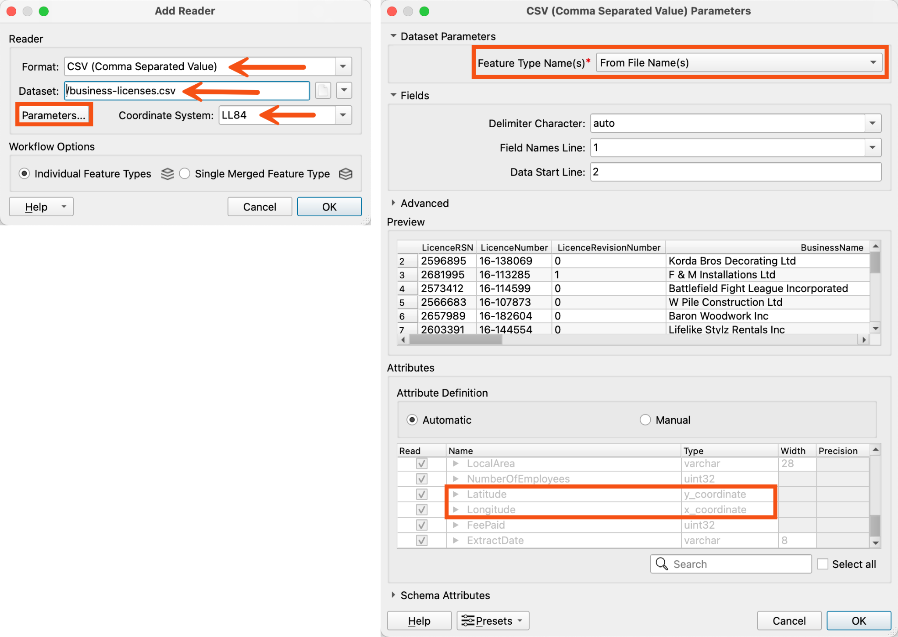Click the preview scroll right arrow
This screenshot has width=898, height=637.
click(863, 340)
